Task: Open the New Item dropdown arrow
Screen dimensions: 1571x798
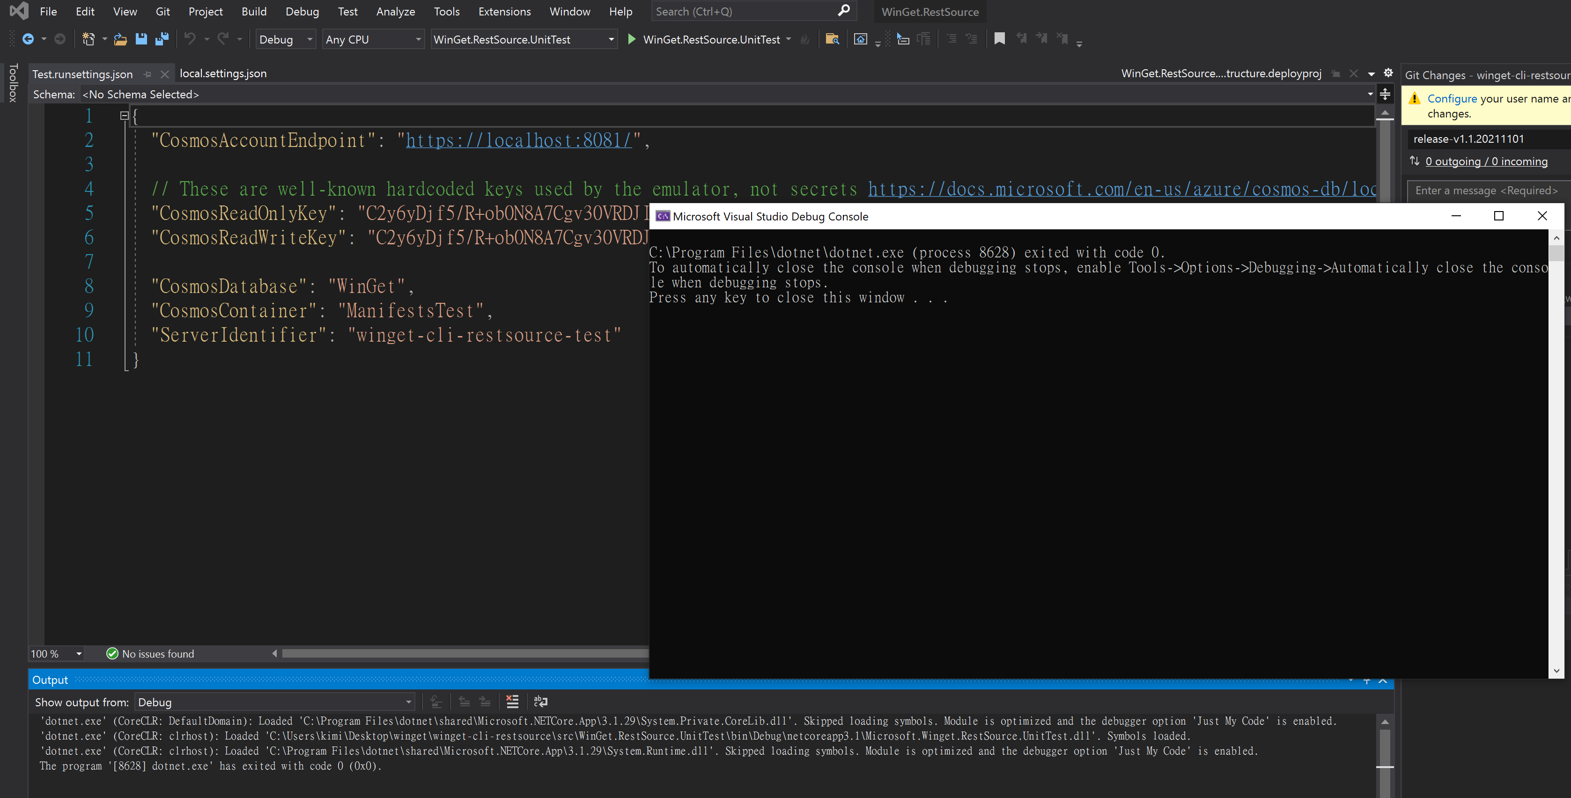Action: [x=104, y=40]
